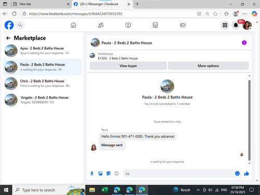The image size is (260, 195).
Task: Open the Edge profile icon
Action: [236, 14]
